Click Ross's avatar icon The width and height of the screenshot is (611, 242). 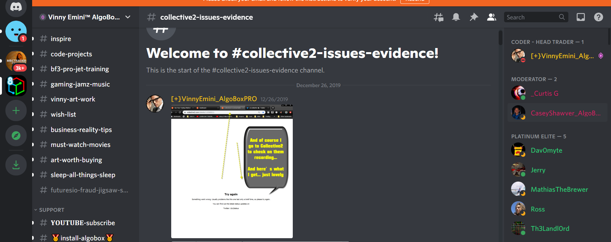pos(518,209)
